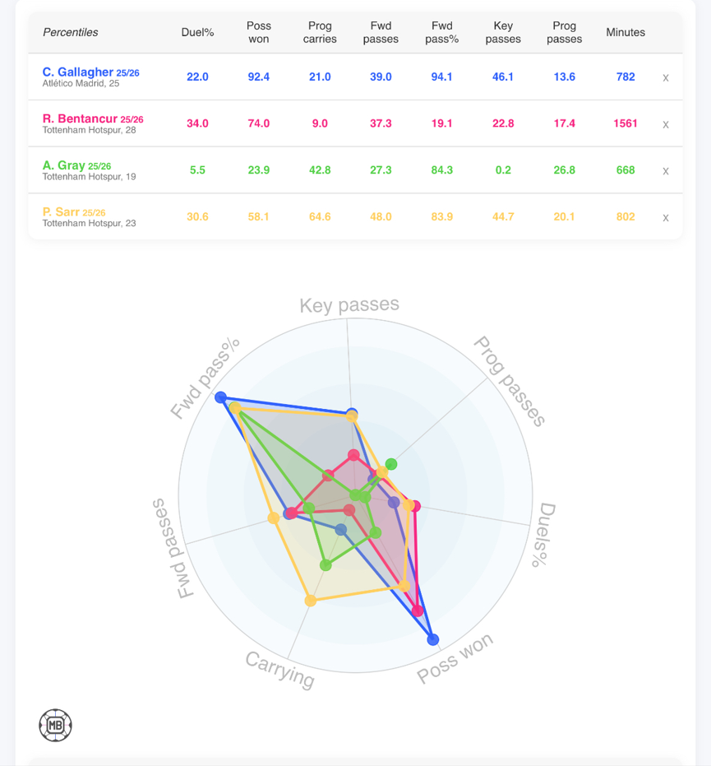Click the MB logo icon
This screenshot has height=766, width=711.
[x=55, y=725]
